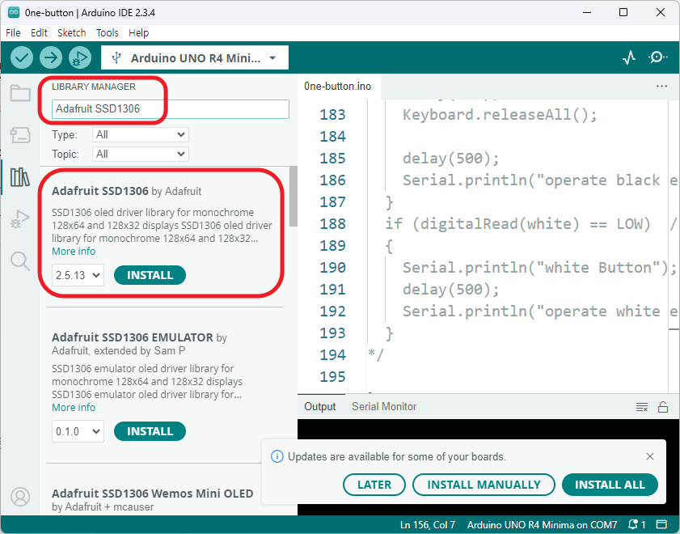Click the Arduino app logo in title bar

pyautogui.click(x=14, y=12)
